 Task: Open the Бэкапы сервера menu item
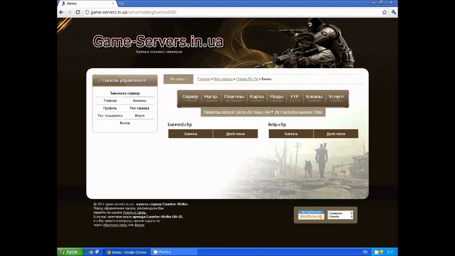[x=314, y=98]
